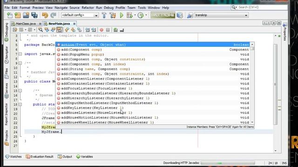Click the Downloading HTTP Javadoc progress bar
Screen dimensions: 298x167
coord(228,163)
